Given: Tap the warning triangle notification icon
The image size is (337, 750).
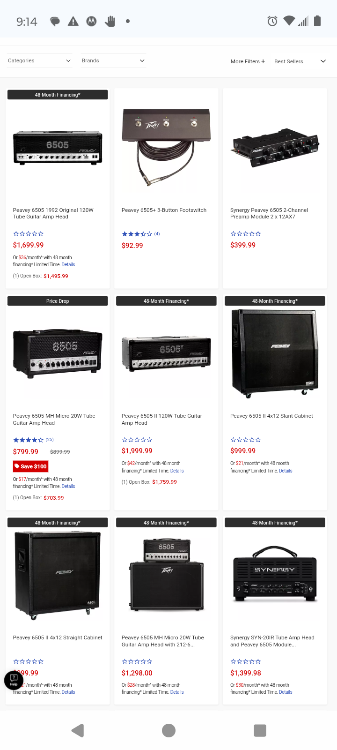Looking at the screenshot, I should [73, 21].
